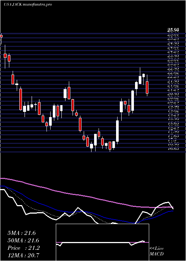Image resolution: width=186 pixels, height=261 pixels.
Task: Click the 19.96 price axis label
Action: pos(173,107)
